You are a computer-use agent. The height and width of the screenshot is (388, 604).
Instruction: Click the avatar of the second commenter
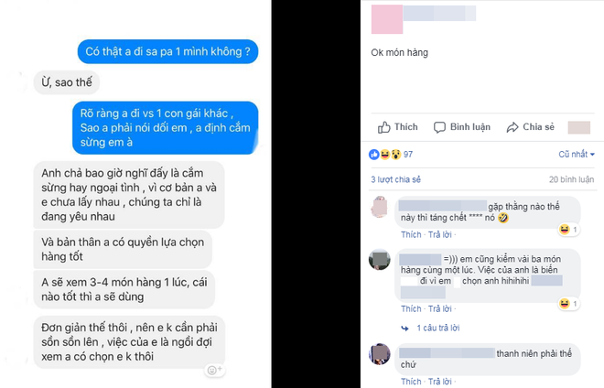tap(380, 260)
